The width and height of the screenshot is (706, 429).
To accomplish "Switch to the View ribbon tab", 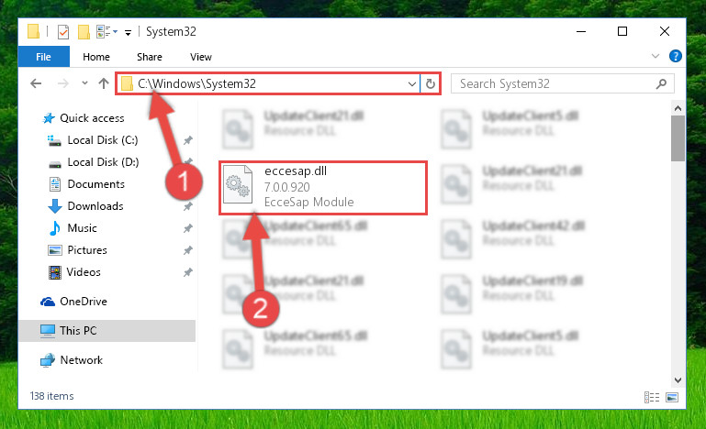I will [201, 57].
